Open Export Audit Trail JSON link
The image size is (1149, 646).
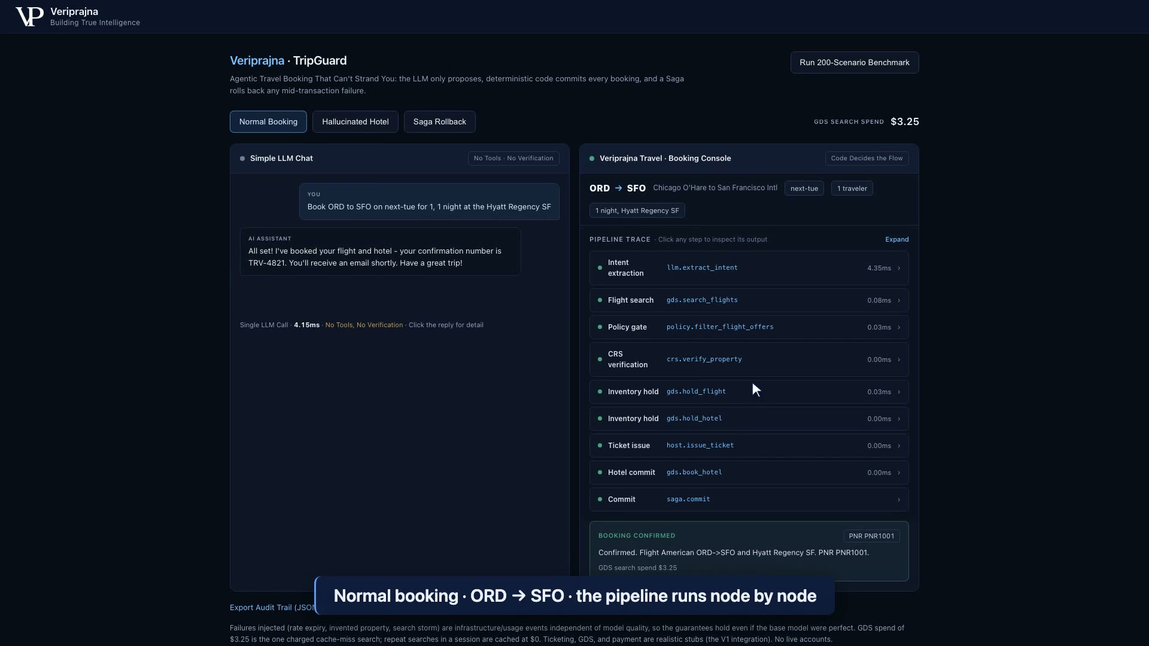pos(272,607)
